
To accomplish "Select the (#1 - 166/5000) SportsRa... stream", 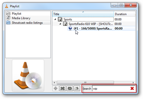I will point(101,29).
